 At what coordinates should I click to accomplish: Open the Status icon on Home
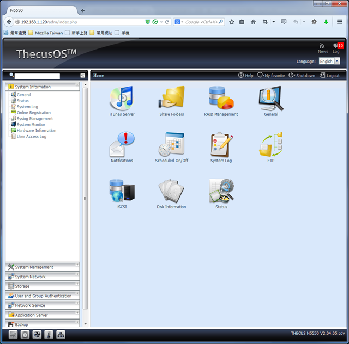coord(221,191)
